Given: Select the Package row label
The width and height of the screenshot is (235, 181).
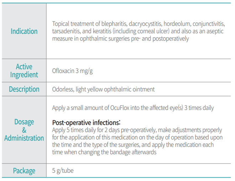Looking at the screenshot, I should (24, 171).
